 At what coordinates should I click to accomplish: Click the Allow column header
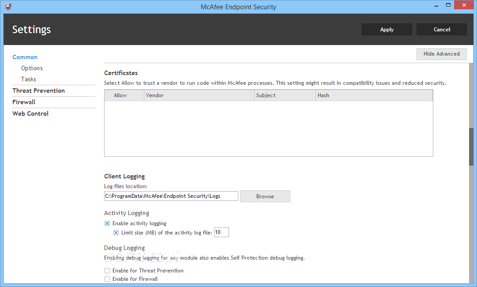coord(124,95)
